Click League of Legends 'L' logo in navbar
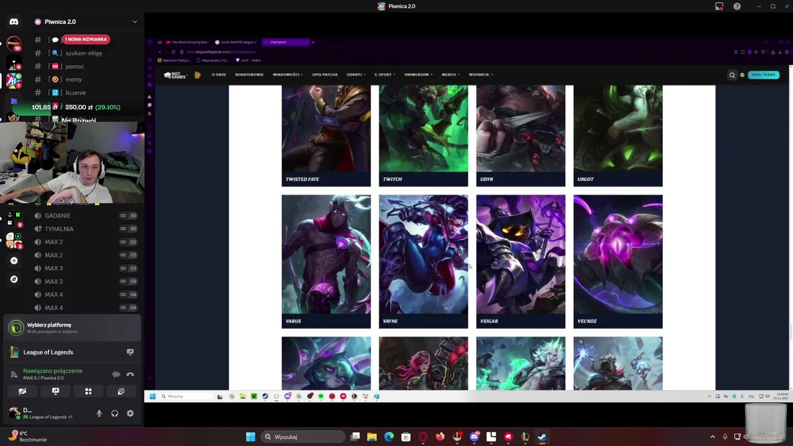The width and height of the screenshot is (793, 446). point(197,75)
